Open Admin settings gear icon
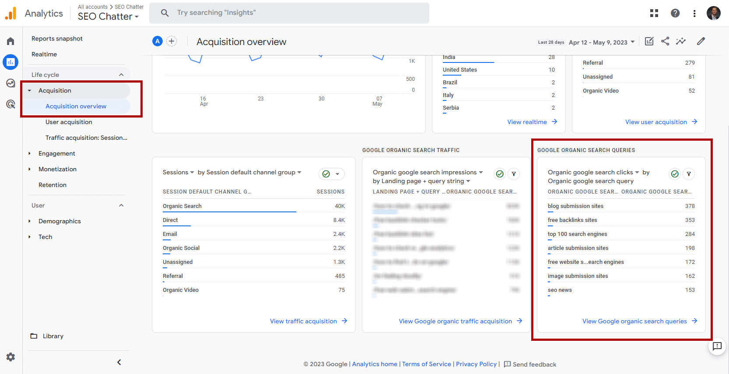 point(11,357)
